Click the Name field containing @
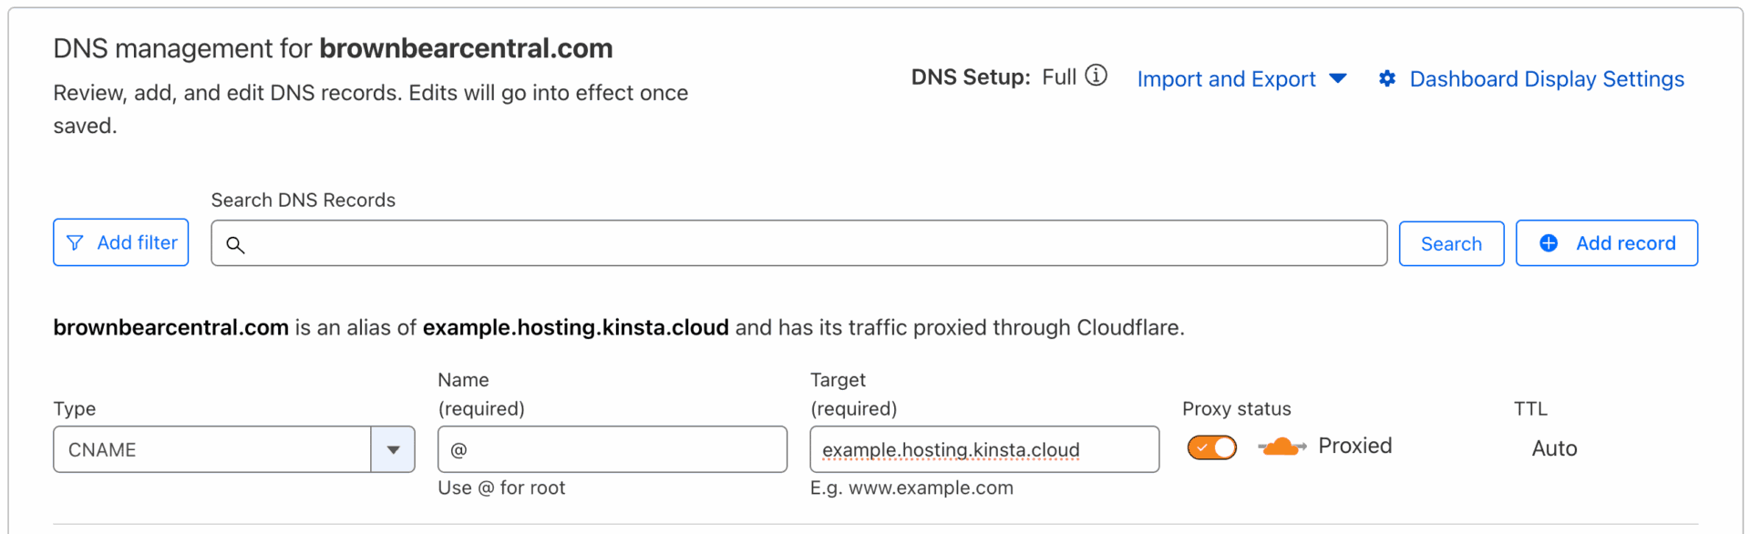This screenshot has width=1750, height=534. coord(611,448)
